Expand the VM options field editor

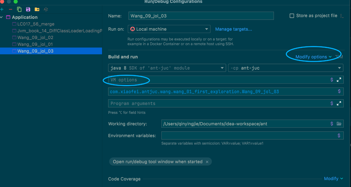tap(339, 80)
